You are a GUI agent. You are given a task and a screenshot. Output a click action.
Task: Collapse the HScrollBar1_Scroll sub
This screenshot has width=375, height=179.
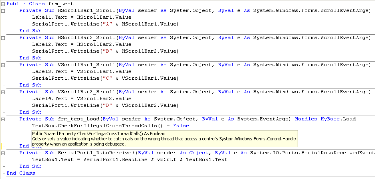coord(3,11)
